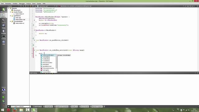The width and height of the screenshot is (199, 112).
Task: Close the Build Probleme output pane
Action: 198,73
